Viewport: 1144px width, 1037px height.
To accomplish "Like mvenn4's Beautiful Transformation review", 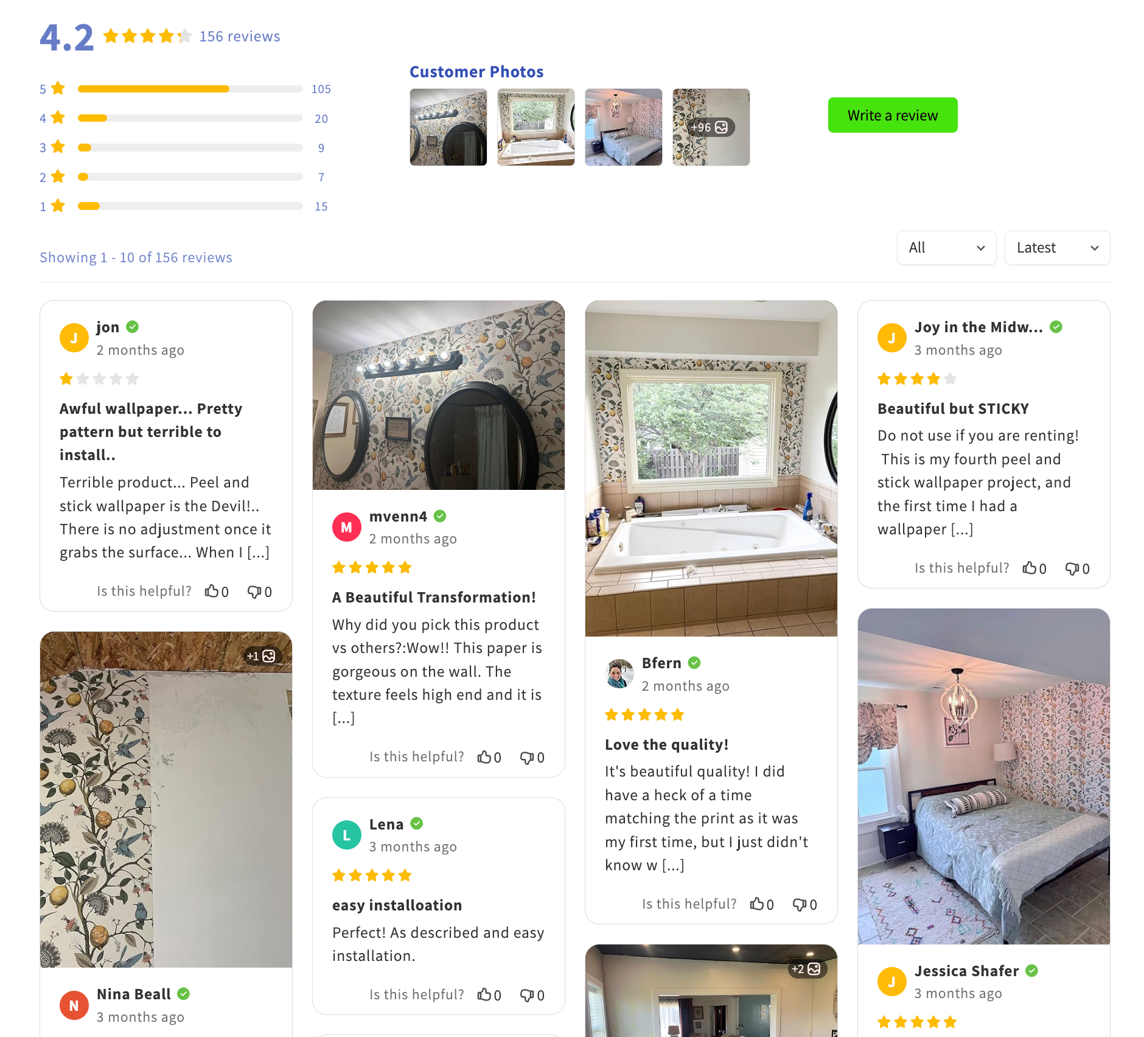I will pyautogui.click(x=489, y=757).
